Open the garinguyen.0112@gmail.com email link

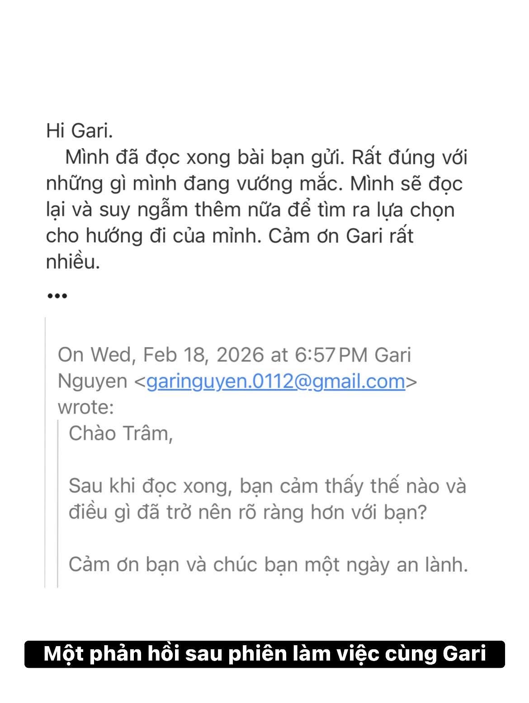tap(275, 381)
